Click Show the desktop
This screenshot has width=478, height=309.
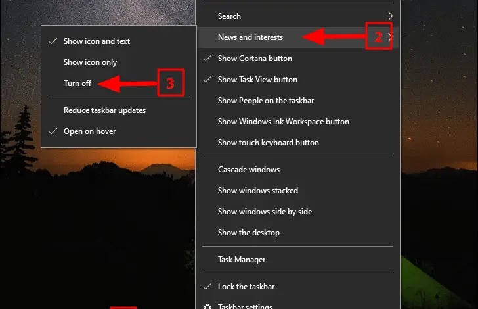(249, 233)
